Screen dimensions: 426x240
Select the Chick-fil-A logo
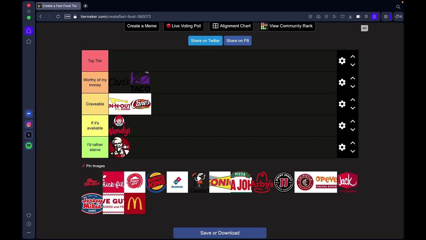click(113, 182)
